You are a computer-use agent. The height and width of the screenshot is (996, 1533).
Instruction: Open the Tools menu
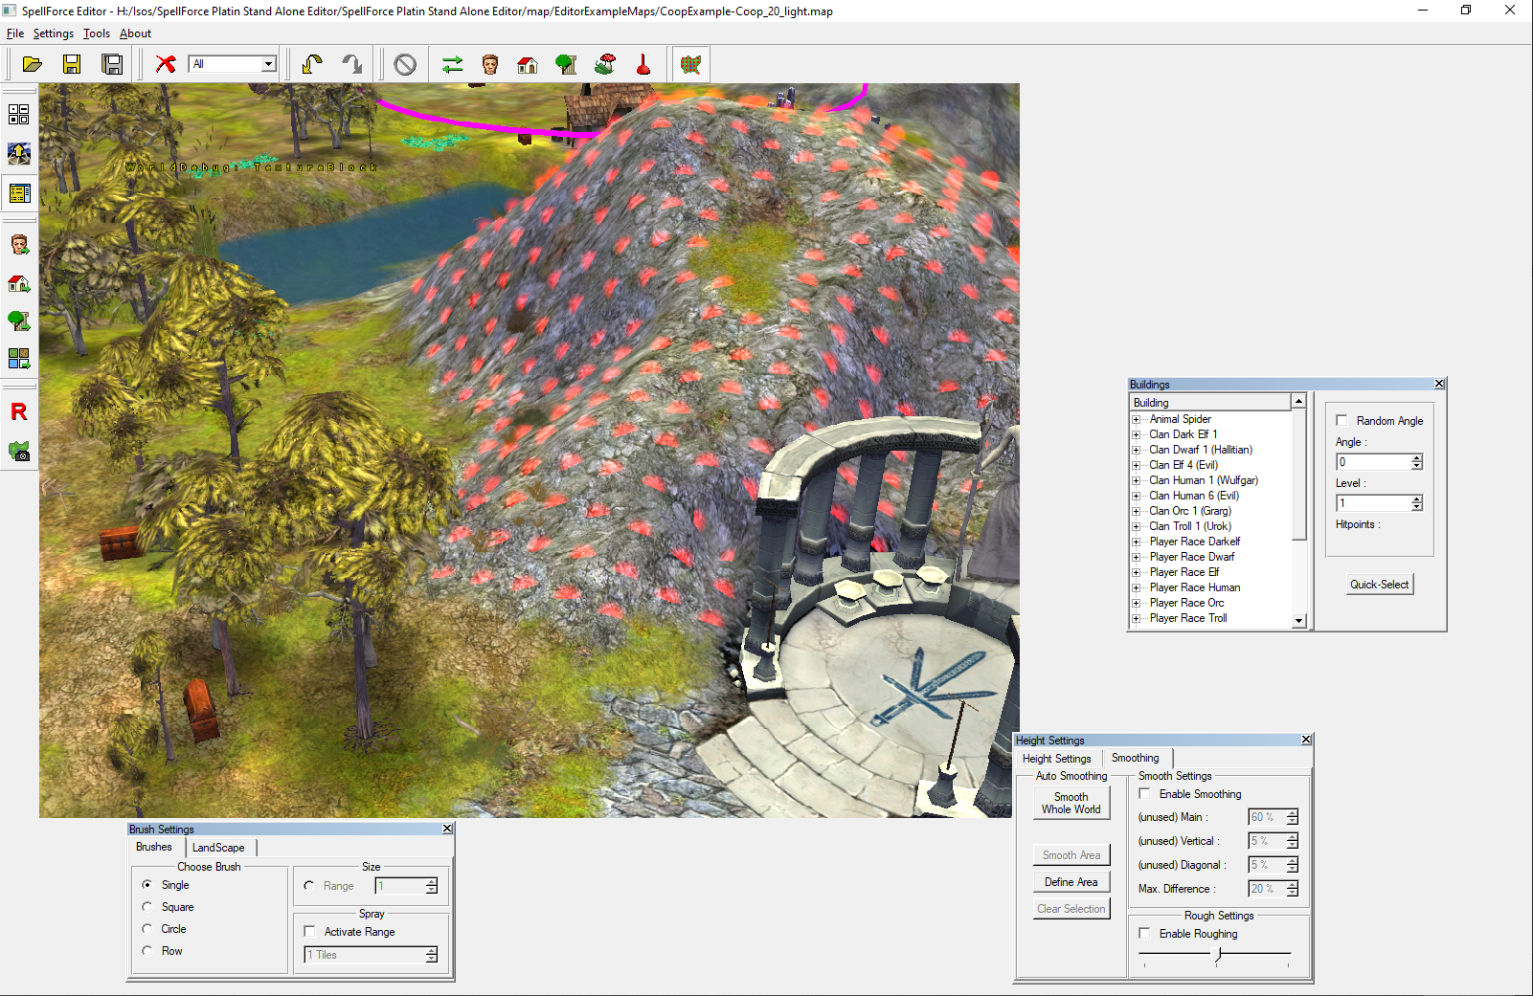tap(96, 33)
